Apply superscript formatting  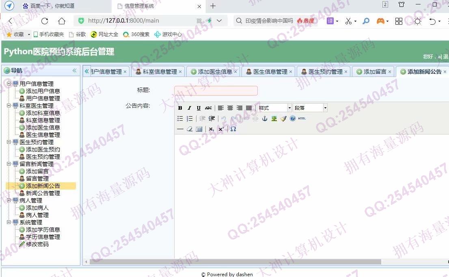tap(221, 129)
